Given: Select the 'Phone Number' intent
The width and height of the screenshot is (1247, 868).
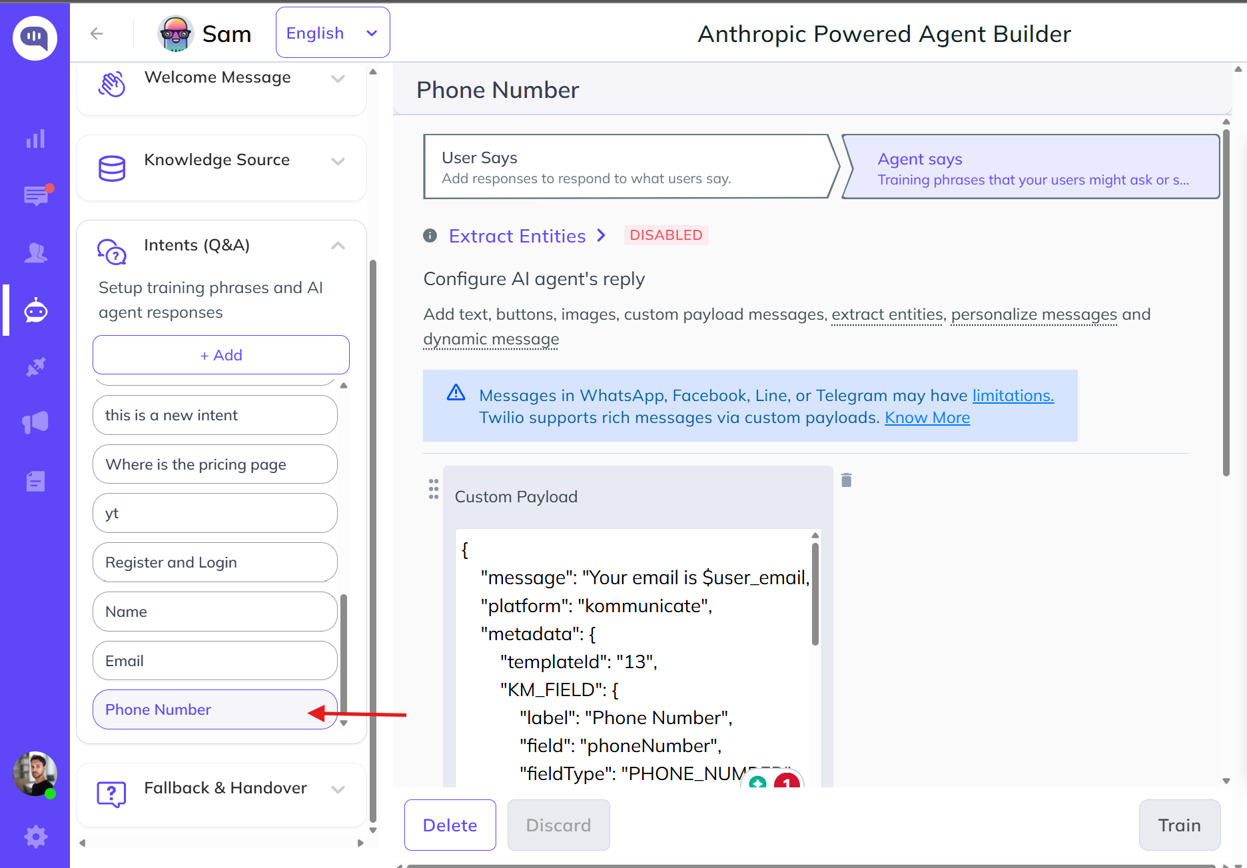Looking at the screenshot, I should 215,709.
